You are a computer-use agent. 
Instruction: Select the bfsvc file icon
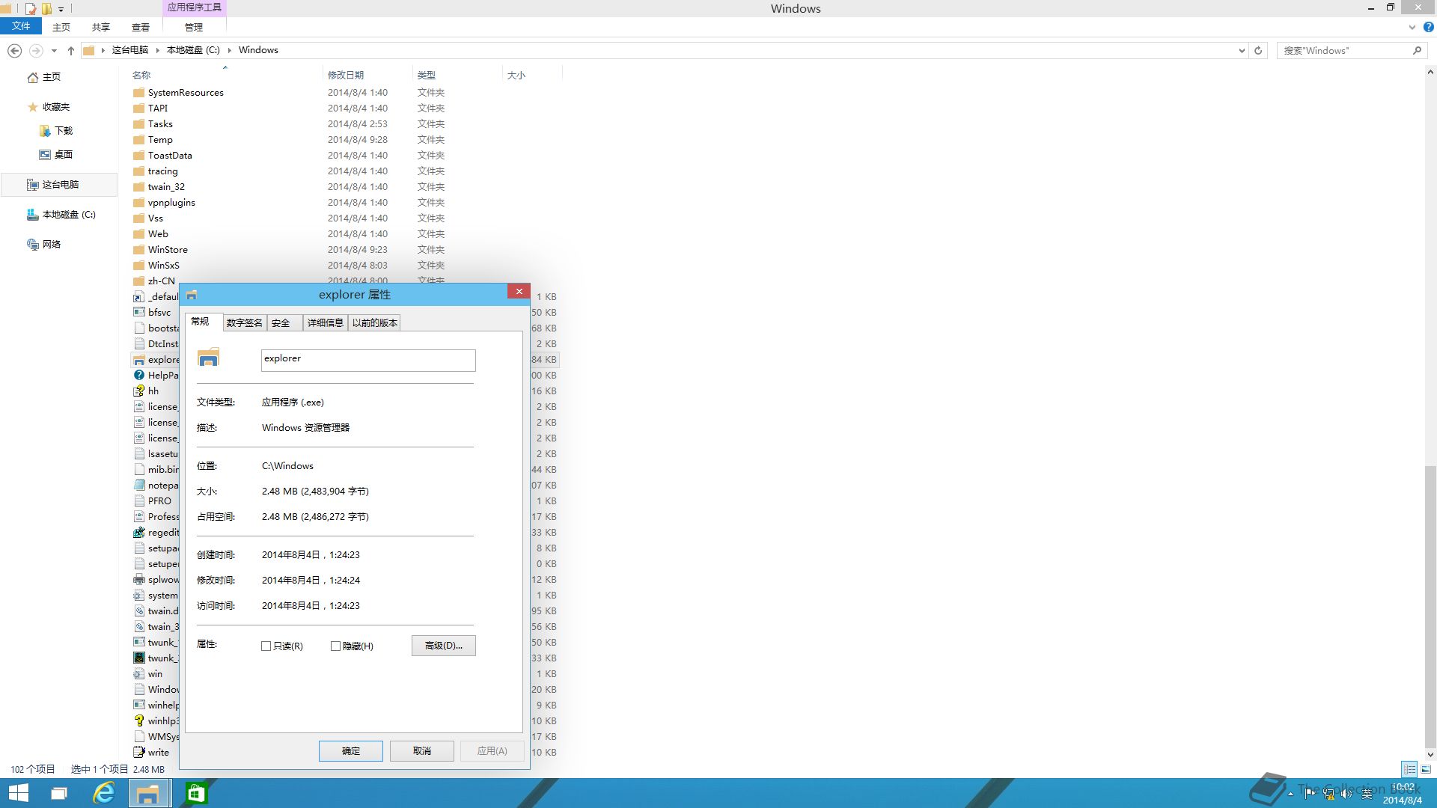tap(138, 313)
